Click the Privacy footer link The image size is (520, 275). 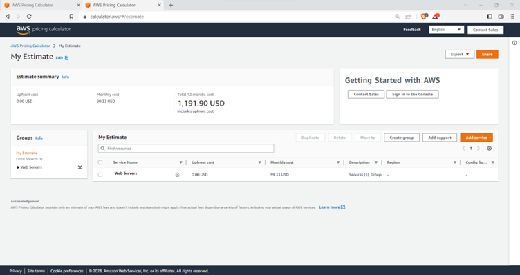[15, 271]
